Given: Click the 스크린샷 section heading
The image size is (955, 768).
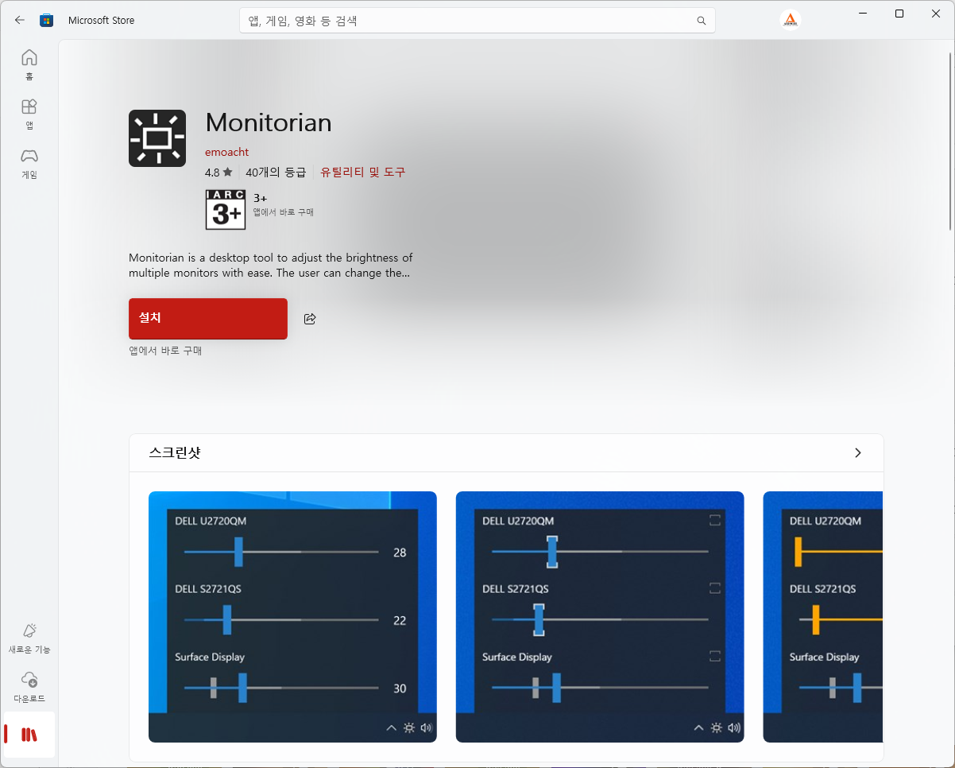Looking at the screenshot, I should [175, 453].
